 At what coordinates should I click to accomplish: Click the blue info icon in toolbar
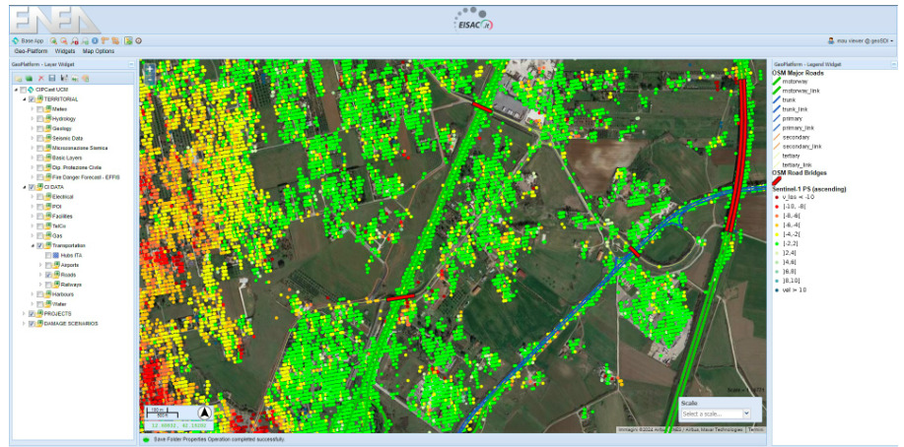tap(97, 40)
